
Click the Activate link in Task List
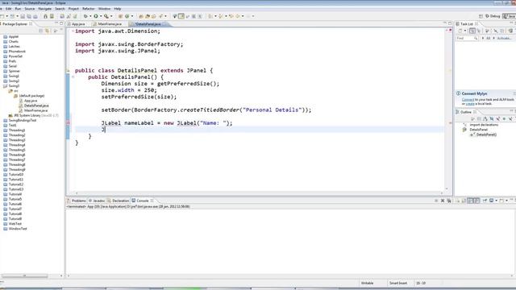click(x=504, y=38)
